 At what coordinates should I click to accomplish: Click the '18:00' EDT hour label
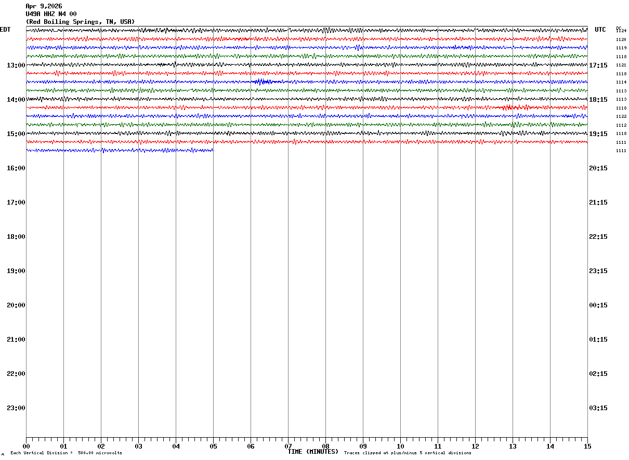coord(16,237)
